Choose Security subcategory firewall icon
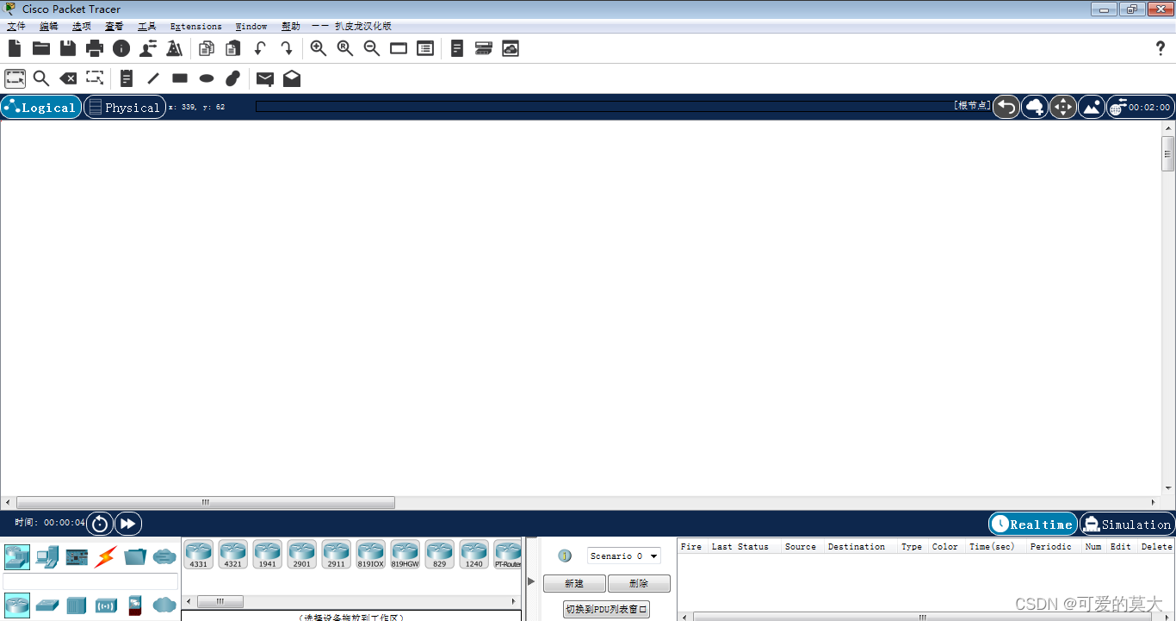Screen dimensions: 1176x621 pos(134,605)
